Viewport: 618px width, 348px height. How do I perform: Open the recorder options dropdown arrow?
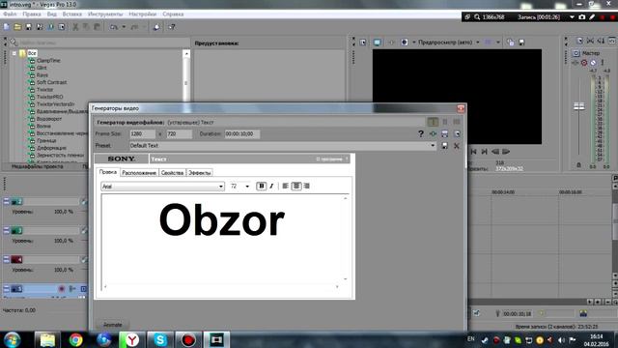click(x=572, y=17)
